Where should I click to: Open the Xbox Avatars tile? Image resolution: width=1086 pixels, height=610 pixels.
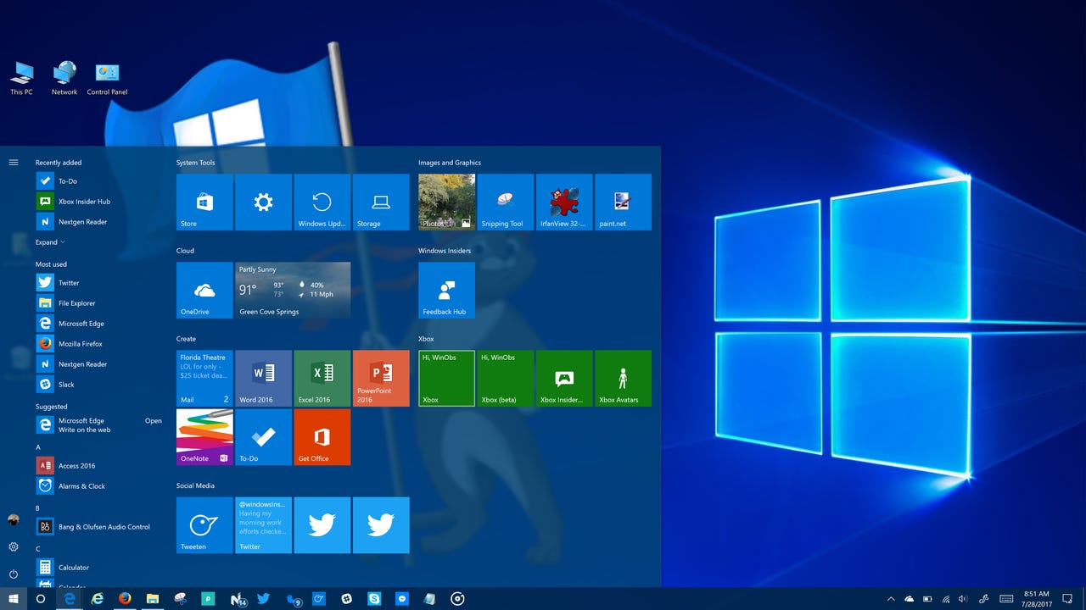pos(623,378)
